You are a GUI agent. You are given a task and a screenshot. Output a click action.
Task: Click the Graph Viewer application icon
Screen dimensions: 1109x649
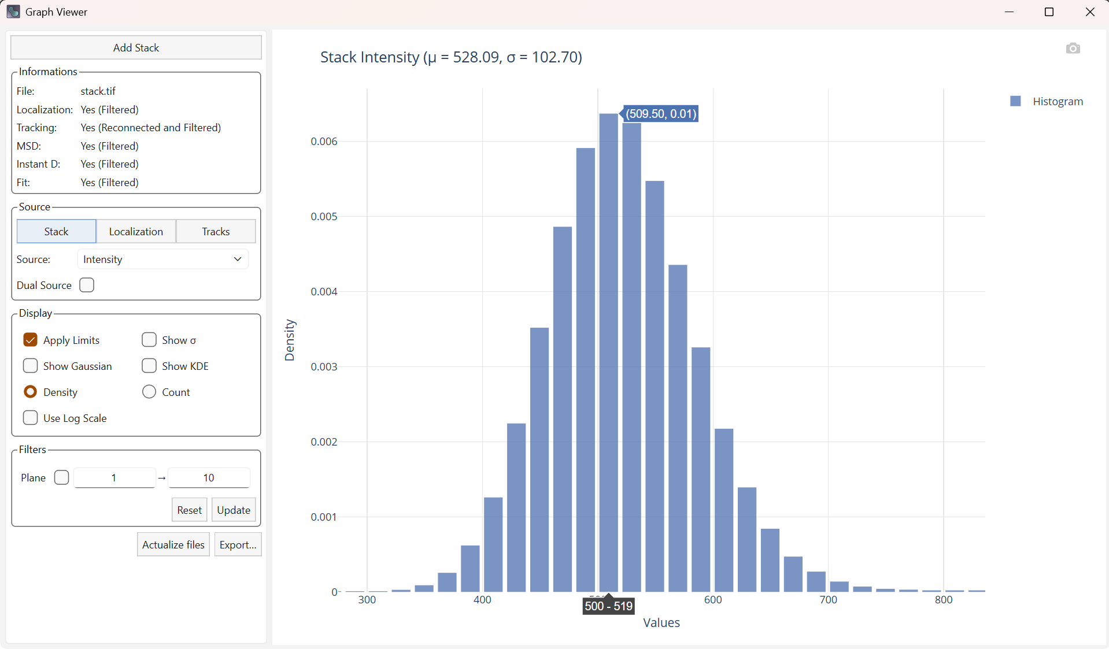13,12
